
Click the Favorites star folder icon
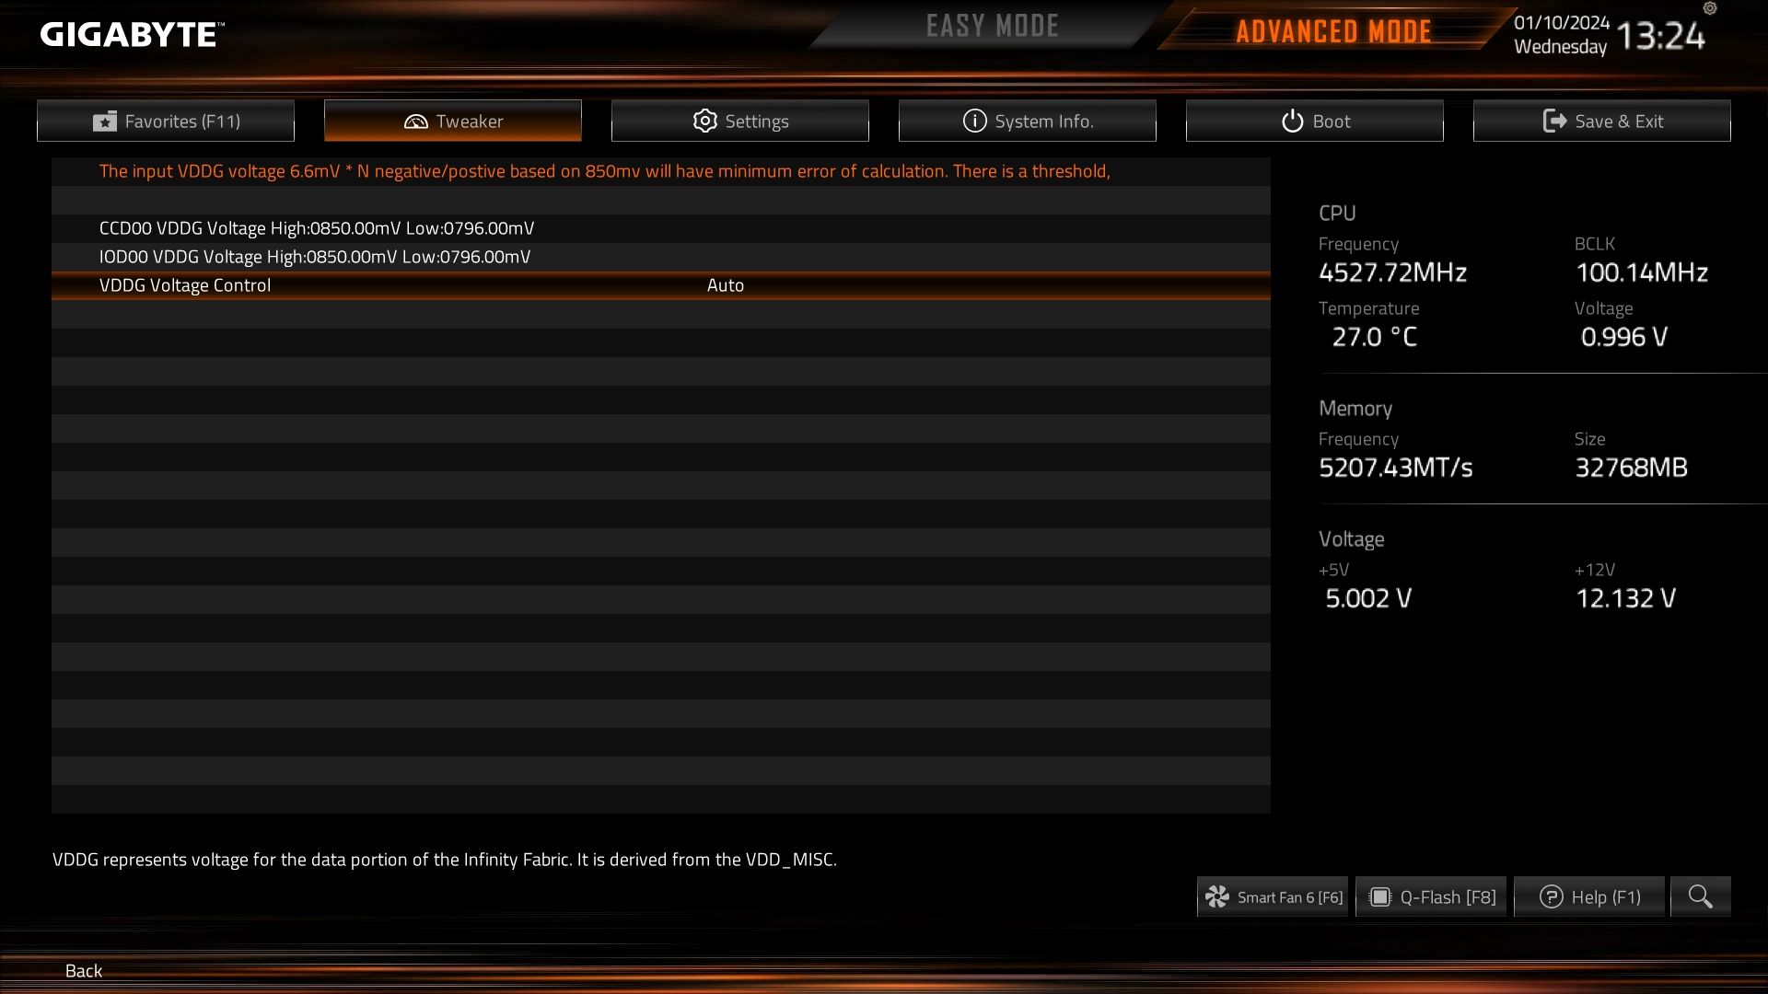point(105,121)
